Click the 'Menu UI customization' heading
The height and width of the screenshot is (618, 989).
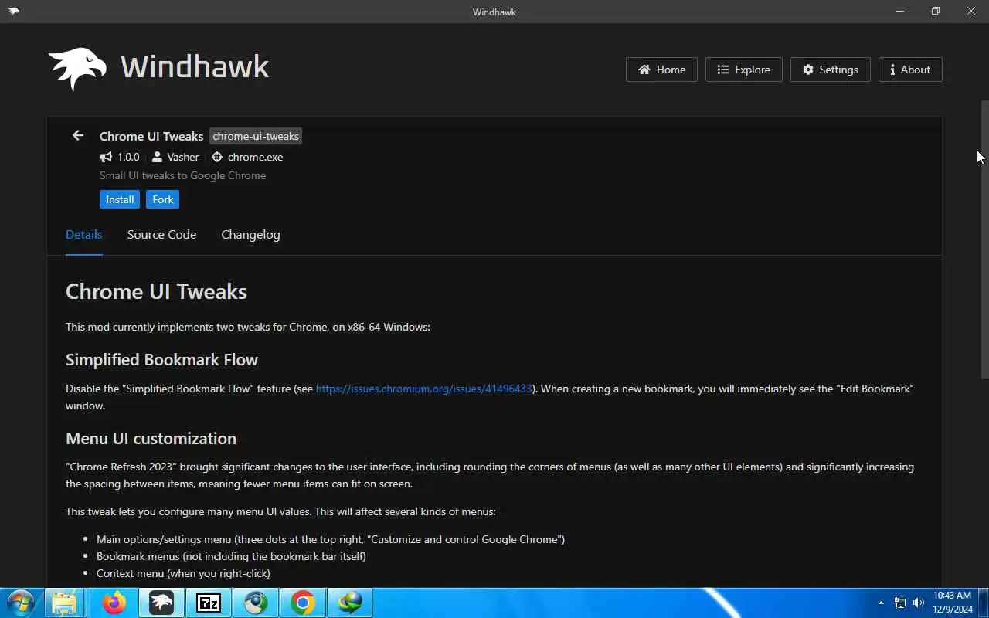(x=151, y=439)
